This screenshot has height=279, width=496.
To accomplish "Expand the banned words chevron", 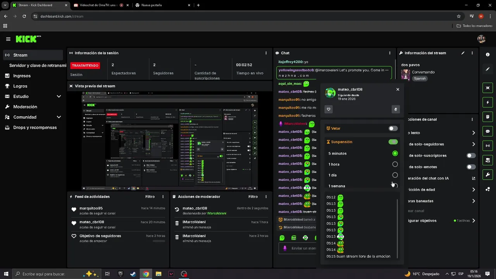I will tap(474, 201).
